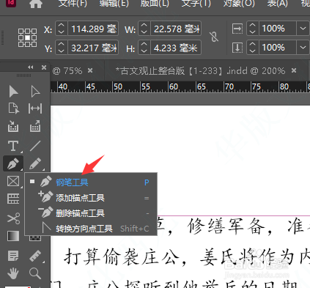Viewport: 310px width, 288px height.
Task: Select the Direct Selection tool white arrow
Action: pyautogui.click(x=35, y=92)
